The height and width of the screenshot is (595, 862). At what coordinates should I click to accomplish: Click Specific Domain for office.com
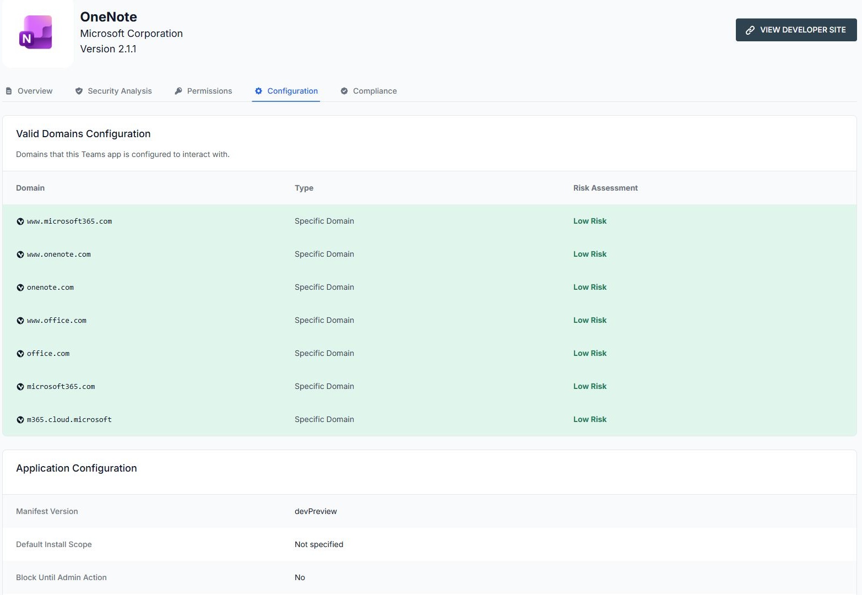pyautogui.click(x=324, y=353)
